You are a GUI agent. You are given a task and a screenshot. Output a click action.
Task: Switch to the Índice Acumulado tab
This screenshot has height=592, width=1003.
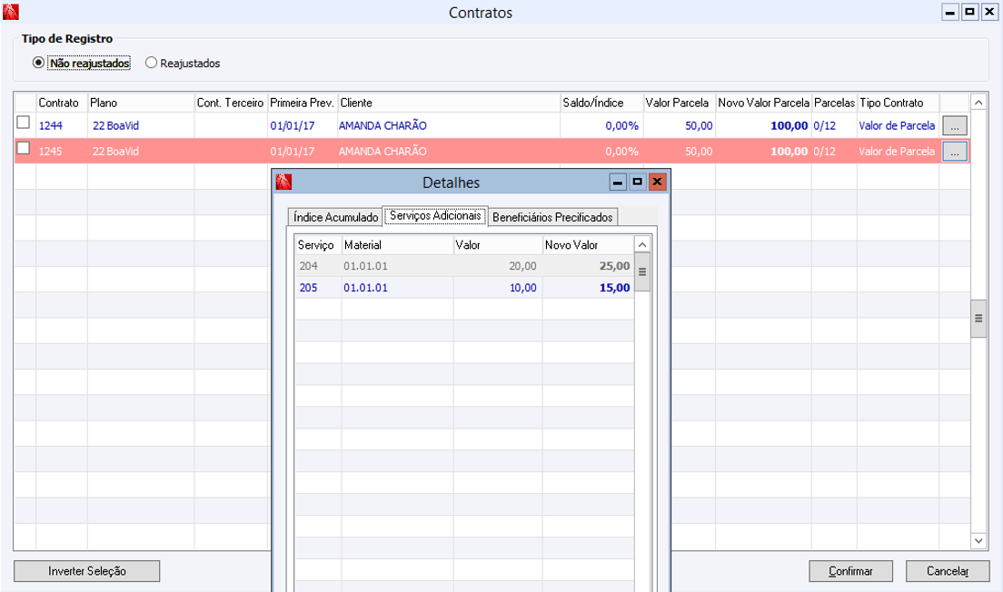[335, 217]
